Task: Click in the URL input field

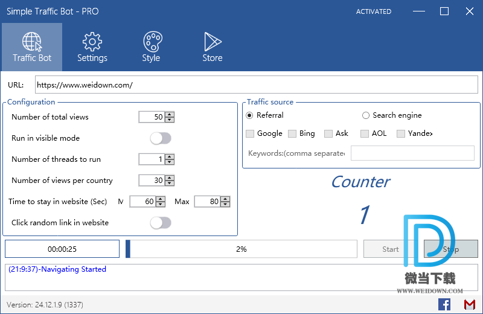Action: [256, 85]
